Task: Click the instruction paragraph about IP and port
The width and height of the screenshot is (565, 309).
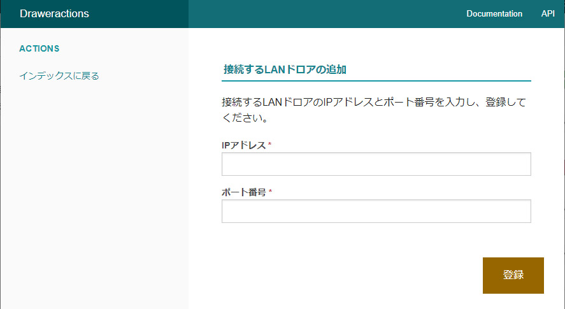Action: click(374, 110)
